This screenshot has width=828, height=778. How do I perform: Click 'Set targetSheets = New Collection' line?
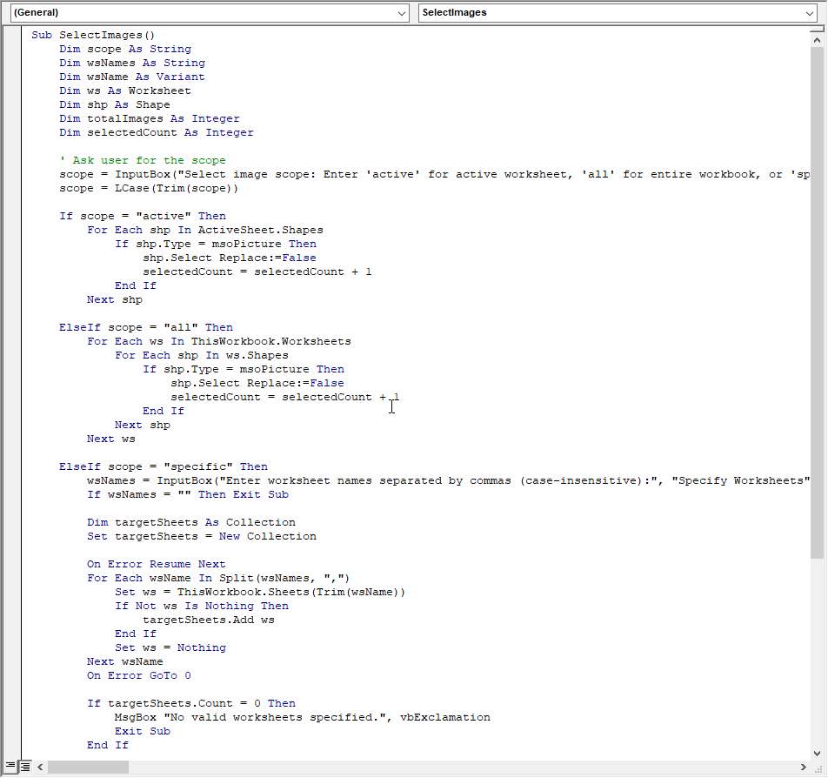click(202, 536)
